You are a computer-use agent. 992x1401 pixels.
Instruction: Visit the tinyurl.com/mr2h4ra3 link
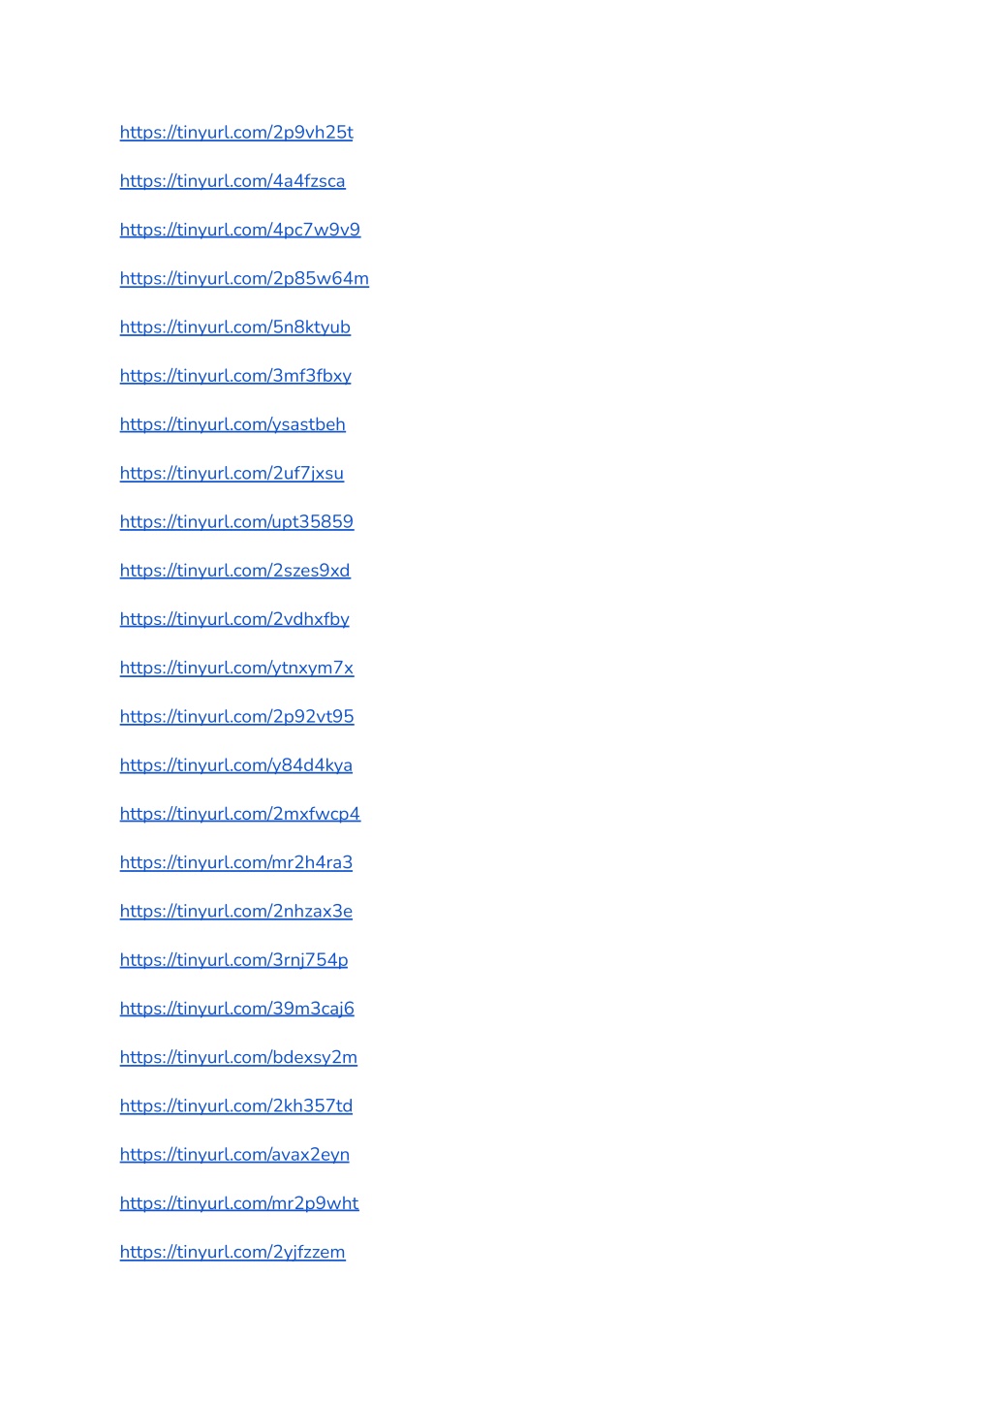coord(236,862)
